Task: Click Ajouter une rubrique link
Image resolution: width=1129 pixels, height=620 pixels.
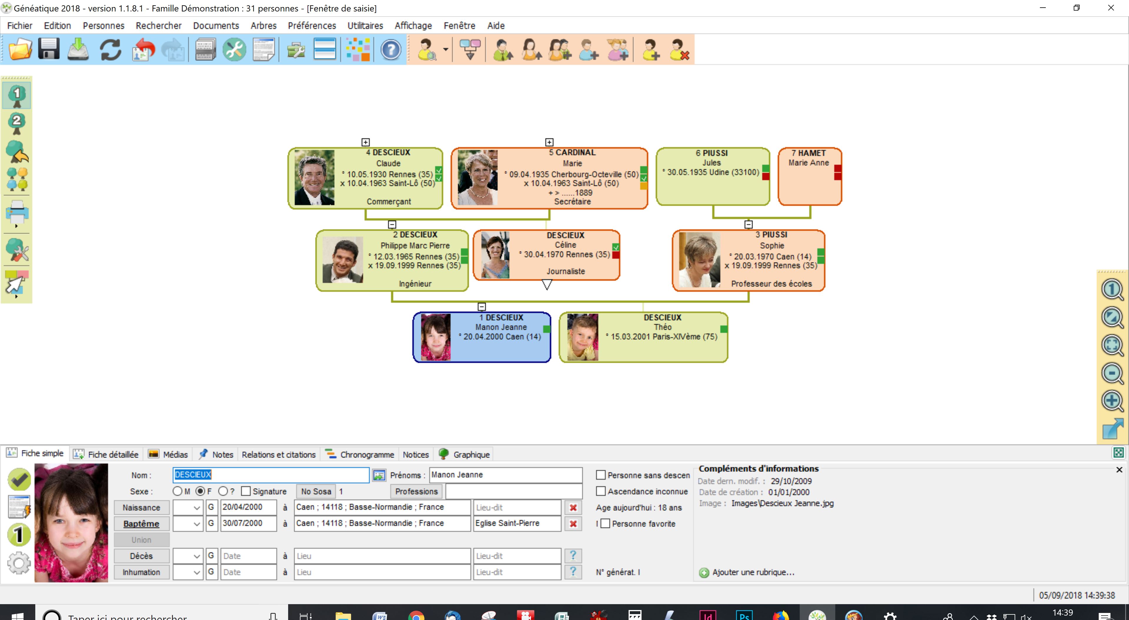Action: coord(753,572)
